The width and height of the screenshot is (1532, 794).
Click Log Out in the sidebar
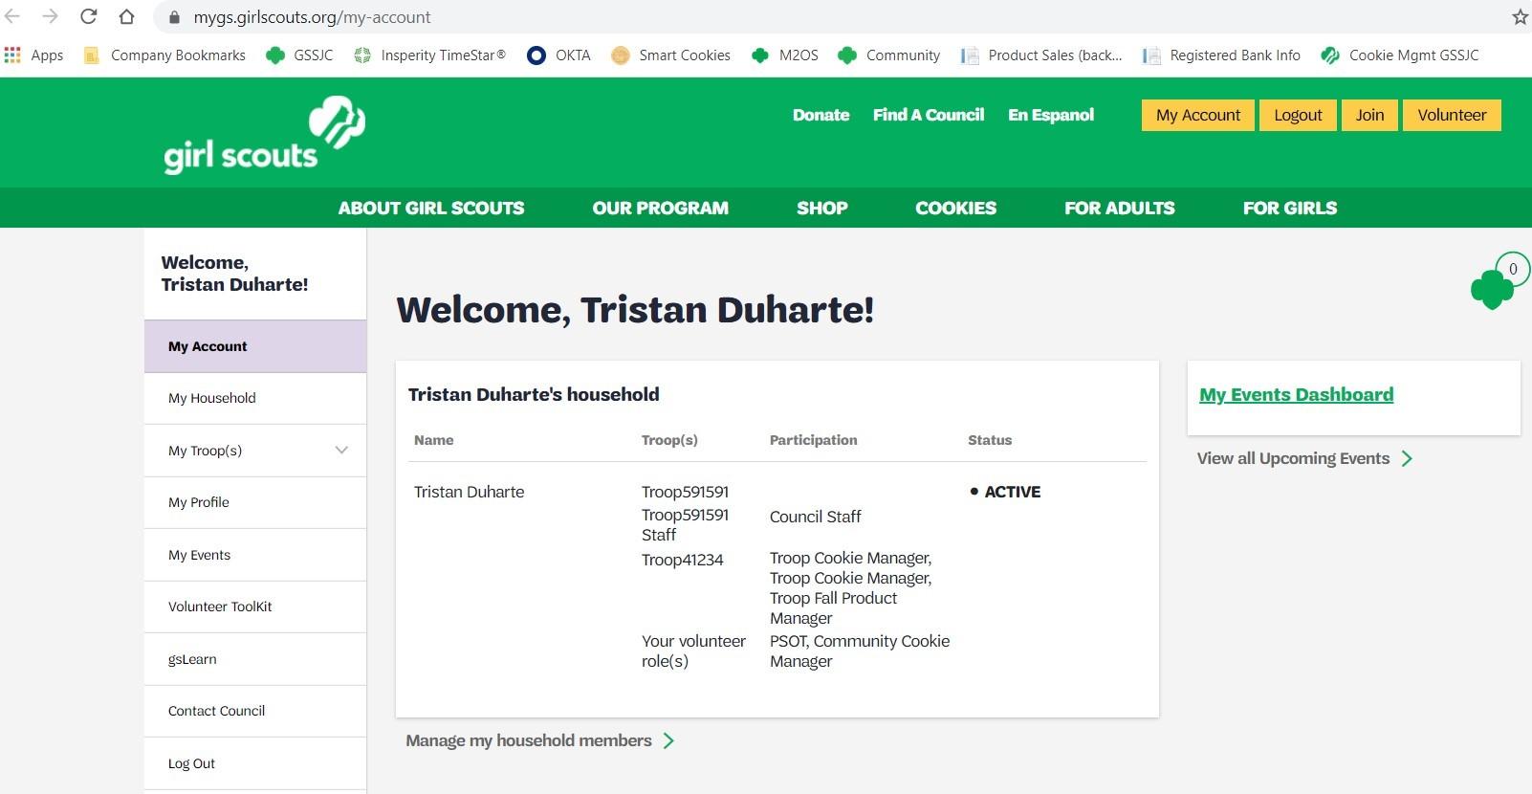(x=255, y=763)
